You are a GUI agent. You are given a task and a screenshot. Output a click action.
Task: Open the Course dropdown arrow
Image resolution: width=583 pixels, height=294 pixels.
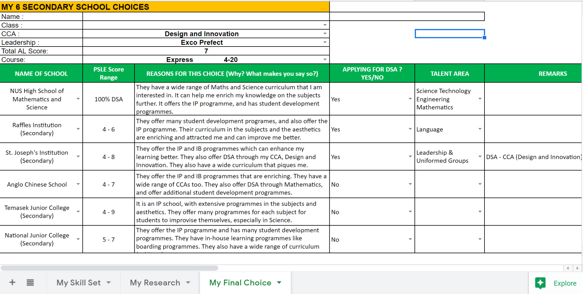point(325,60)
